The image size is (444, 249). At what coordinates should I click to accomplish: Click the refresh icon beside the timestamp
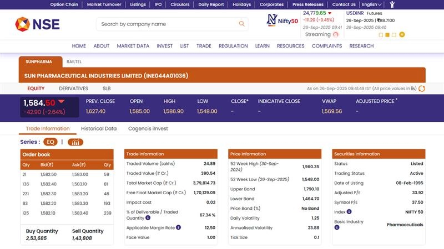[422, 89]
